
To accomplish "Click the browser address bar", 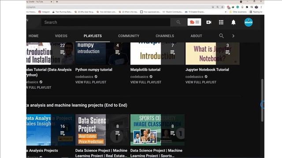I will (x=119, y=7).
